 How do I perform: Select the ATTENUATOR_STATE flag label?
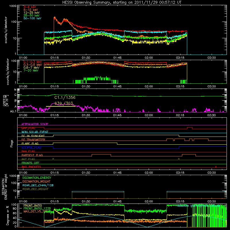coord(35,124)
